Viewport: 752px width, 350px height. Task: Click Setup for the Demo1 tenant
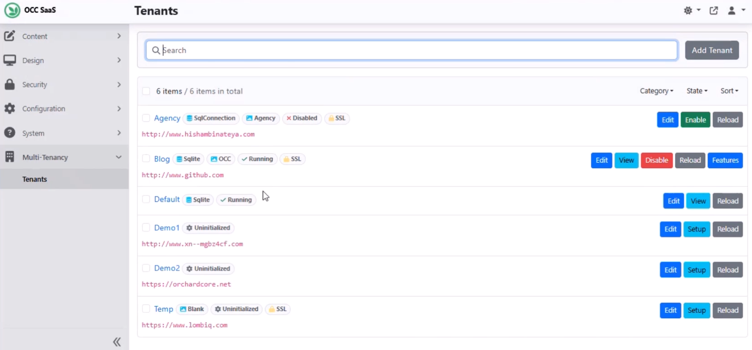(x=697, y=229)
